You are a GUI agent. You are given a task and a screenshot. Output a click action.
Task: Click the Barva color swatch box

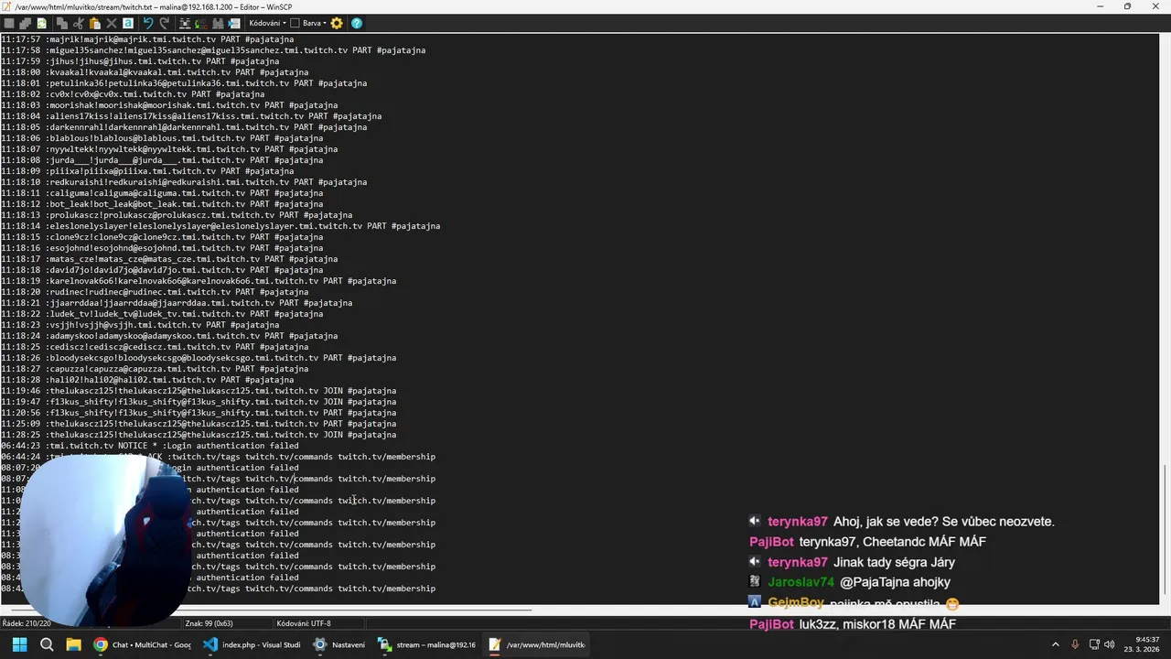coord(295,23)
